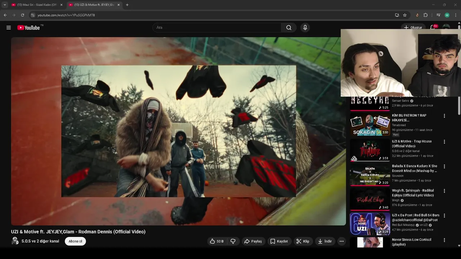The width and height of the screenshot is (461, 259).
Task: Open the Trap House video thumbnail
Action: click(370, 150)
